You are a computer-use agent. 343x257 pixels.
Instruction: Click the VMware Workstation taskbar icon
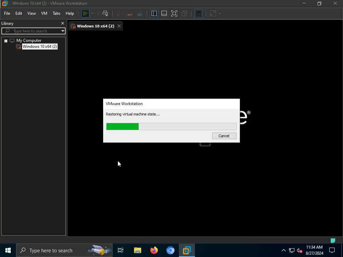pos(187,250)
